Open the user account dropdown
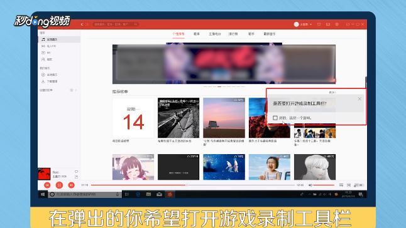This screenshot has width=406, height=228. coord(306,24)
